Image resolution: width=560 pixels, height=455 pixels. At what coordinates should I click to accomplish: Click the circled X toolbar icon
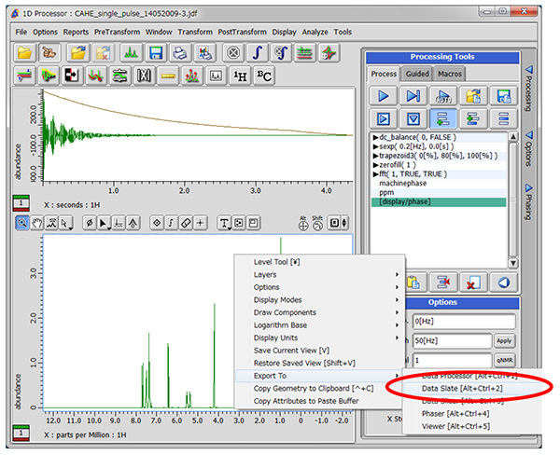pos(233,53)
